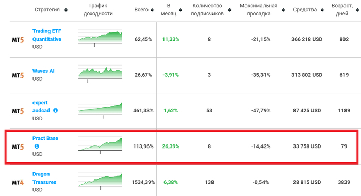This screenshot has height=196, width=361.
Task: Open the Waves AI strategy link
Action: 43,71
